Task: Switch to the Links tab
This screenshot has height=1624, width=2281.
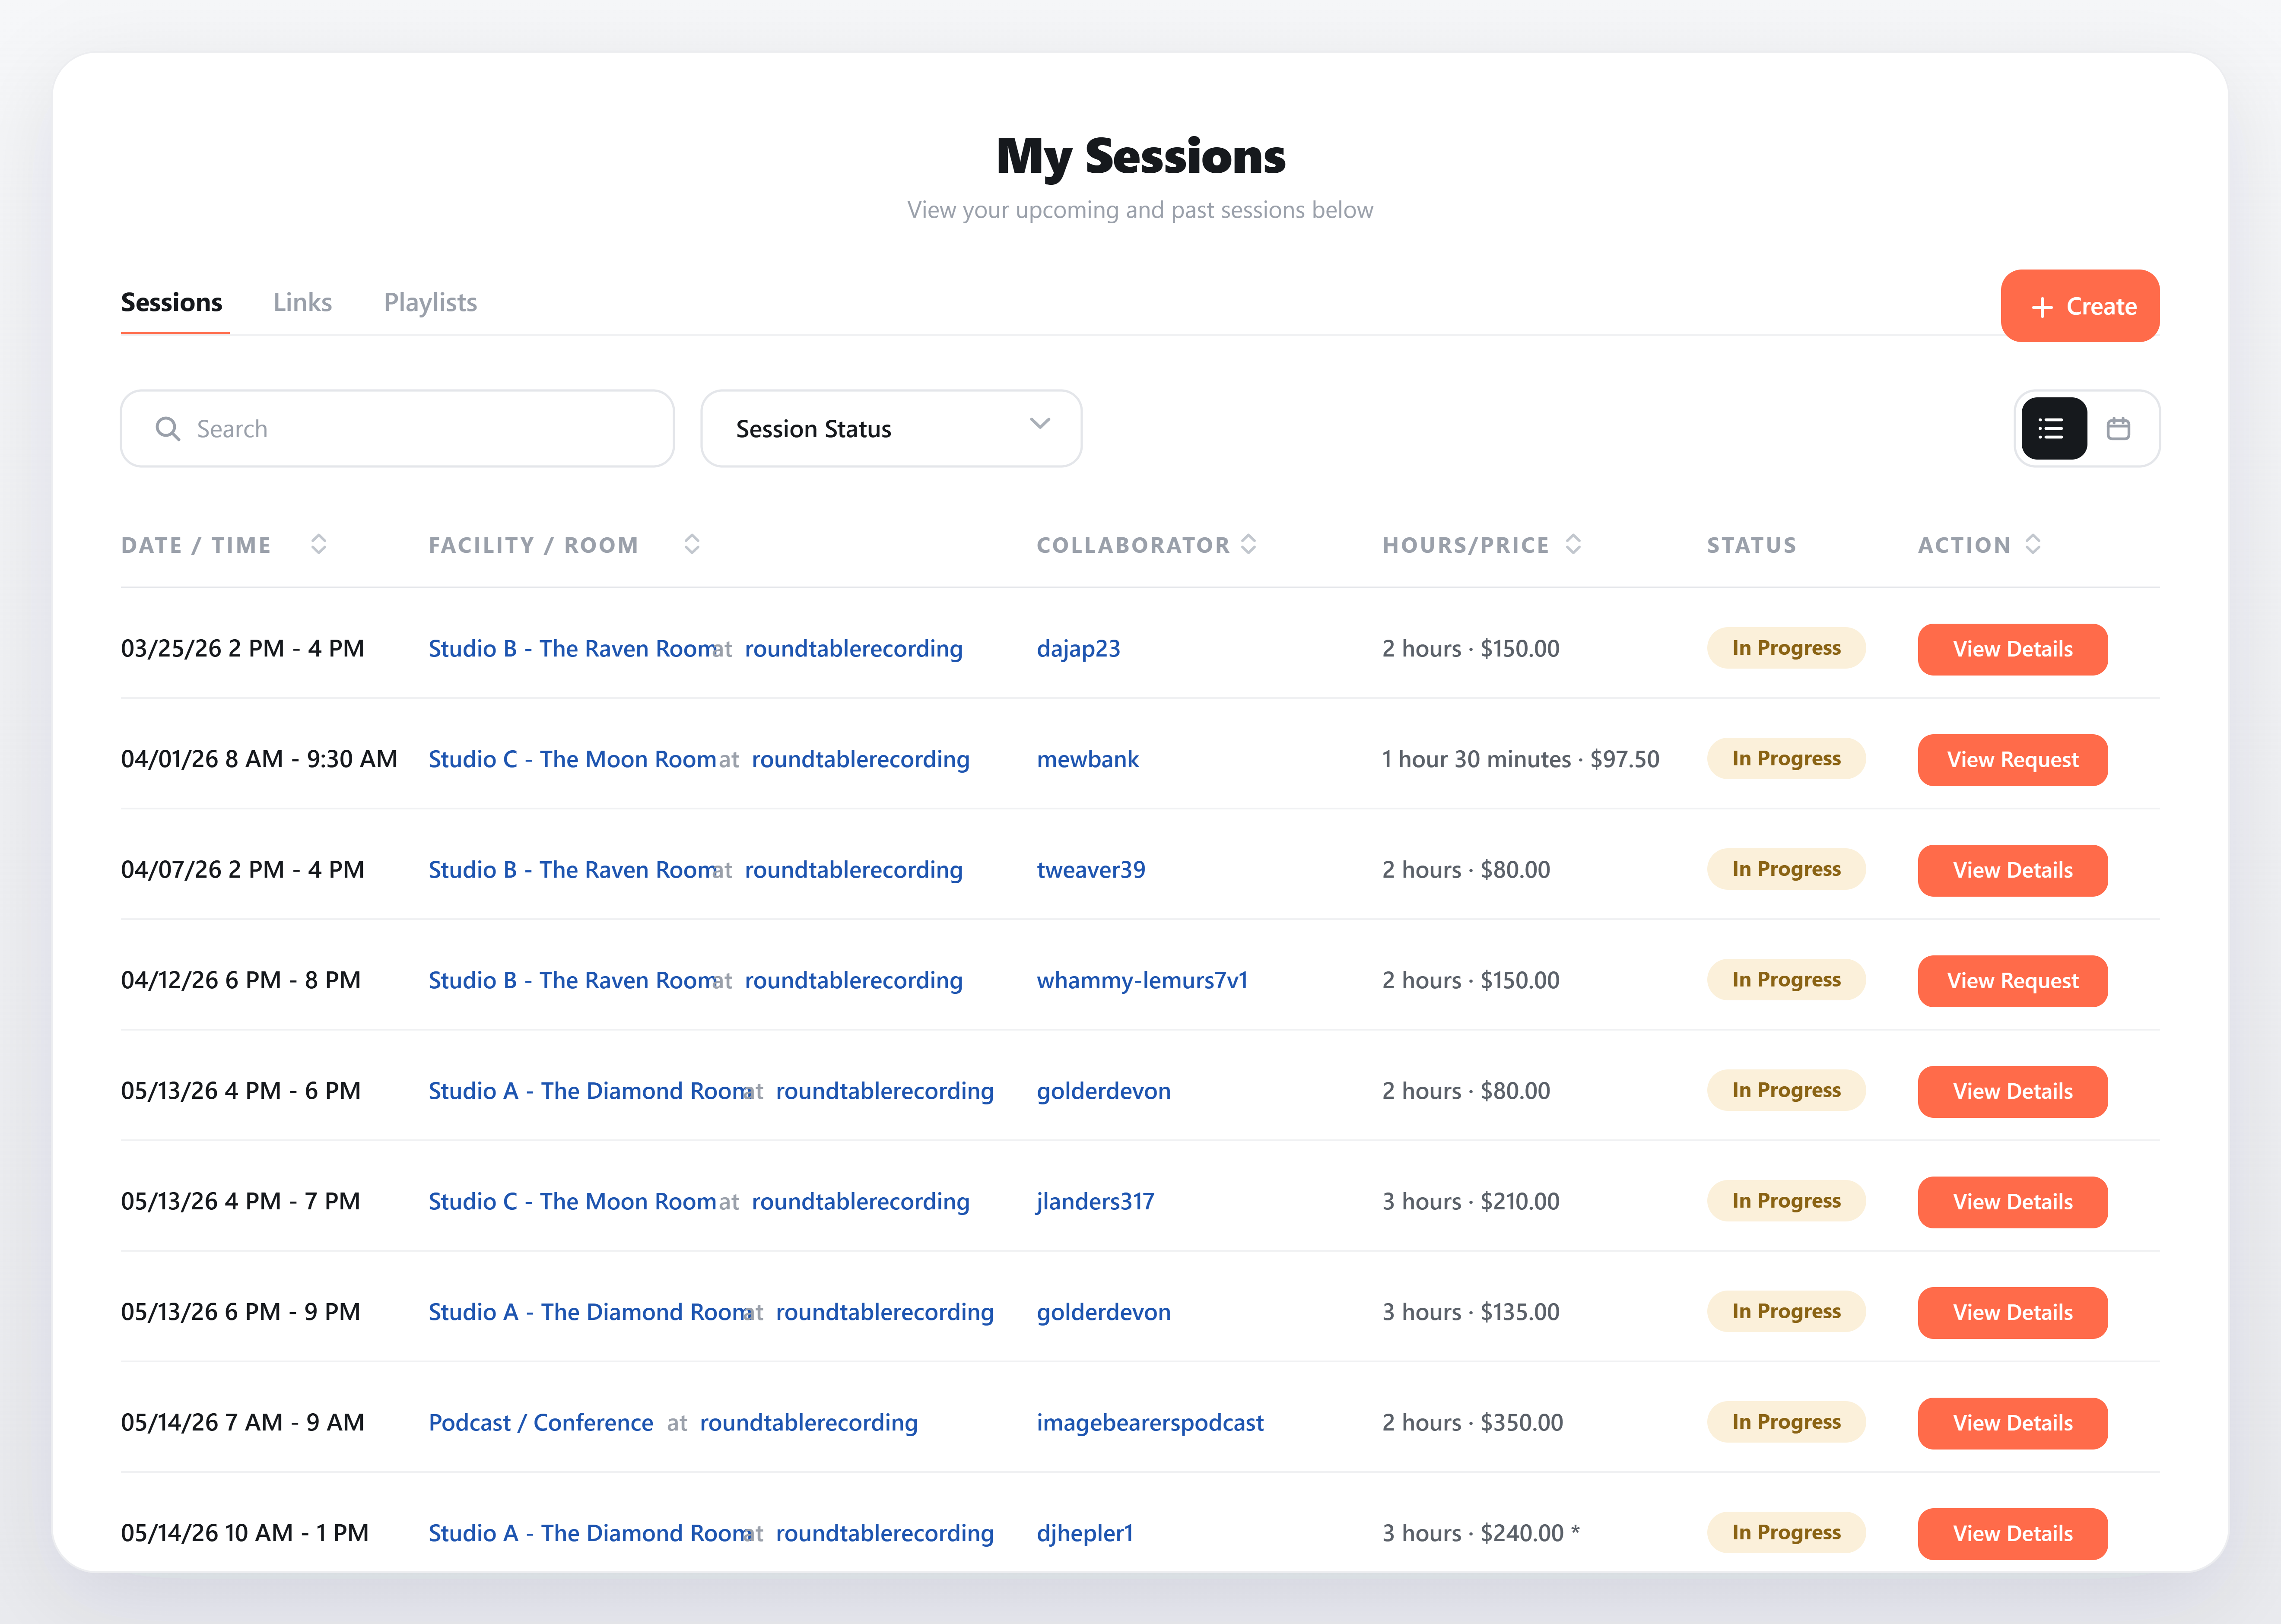Action: (302, 302)
